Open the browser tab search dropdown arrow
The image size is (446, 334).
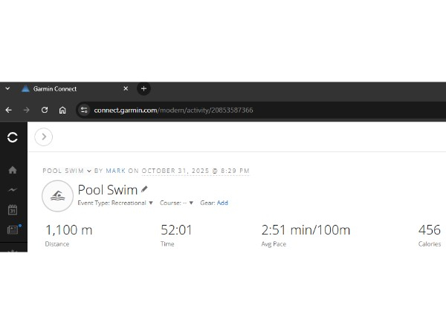(7, 88)
